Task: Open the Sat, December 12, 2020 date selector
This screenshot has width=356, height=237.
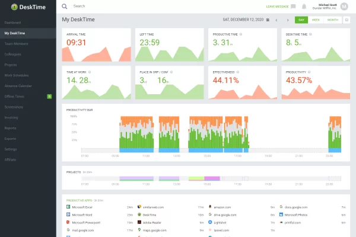Action: pos(243,20)
